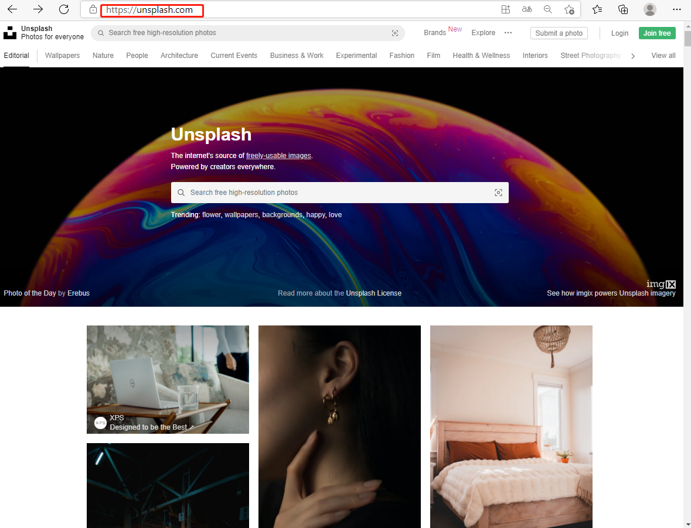Image resolution: width=691 pixels, height=528 pixels.
Task: Open the browser Translate tool
Action: pyautogui.click(x=527, y=9)
